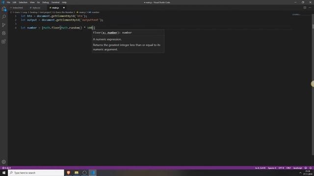
Task: Click the Desktop breadcrumb segment
Action: (x=34, y=12)
